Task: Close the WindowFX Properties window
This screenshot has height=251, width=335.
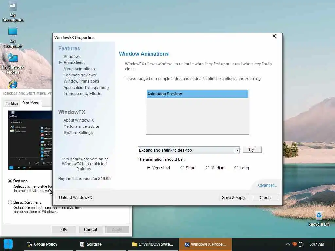Action: coord(274,36)
